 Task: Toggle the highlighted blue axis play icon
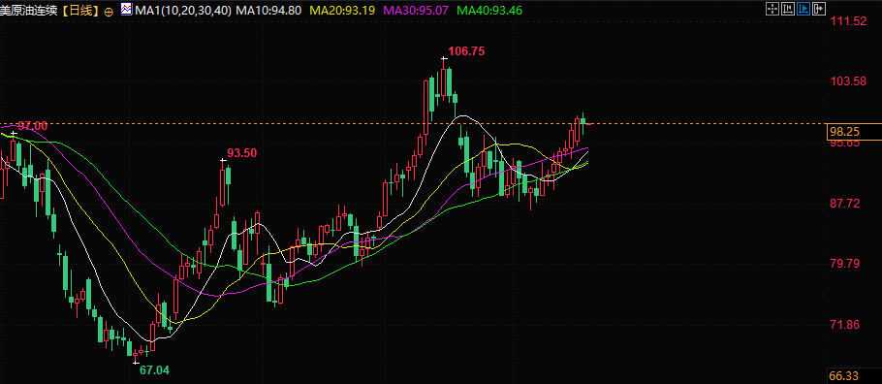[x=803, y=8]
